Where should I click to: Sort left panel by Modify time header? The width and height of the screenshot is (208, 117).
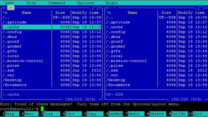[85, 13]
